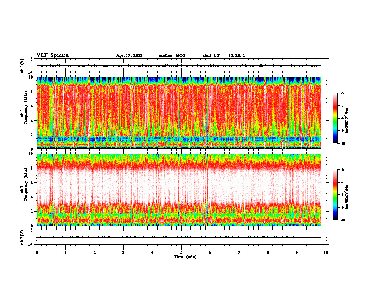The image size is (367, 283).
Task: Click the time axis tick label "9"
Action: pyautogui.click(x=297, y=252)
